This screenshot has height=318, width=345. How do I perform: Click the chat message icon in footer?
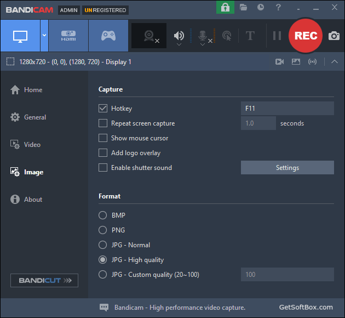(x=104, y=307)
